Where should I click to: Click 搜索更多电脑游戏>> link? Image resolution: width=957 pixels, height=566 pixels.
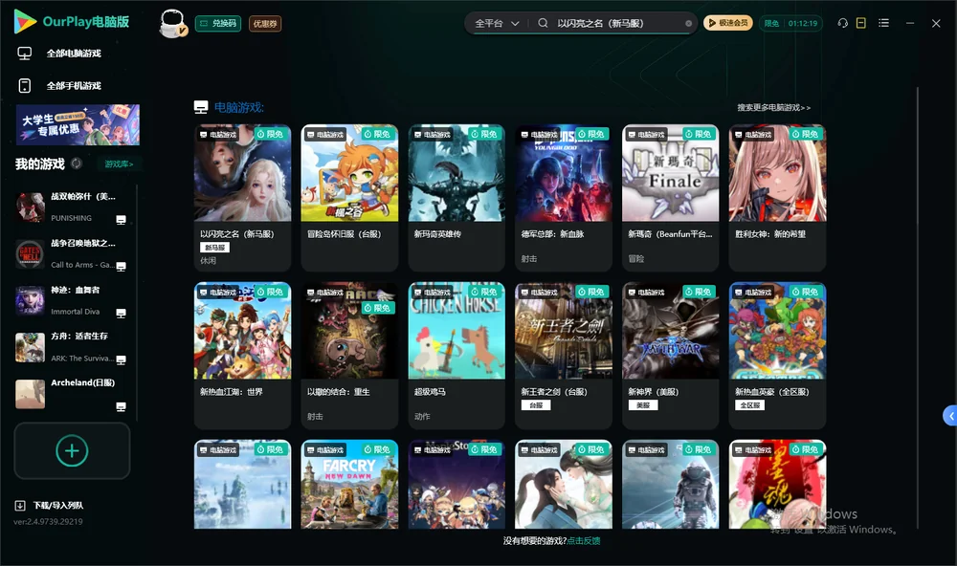tap(773, 108)
